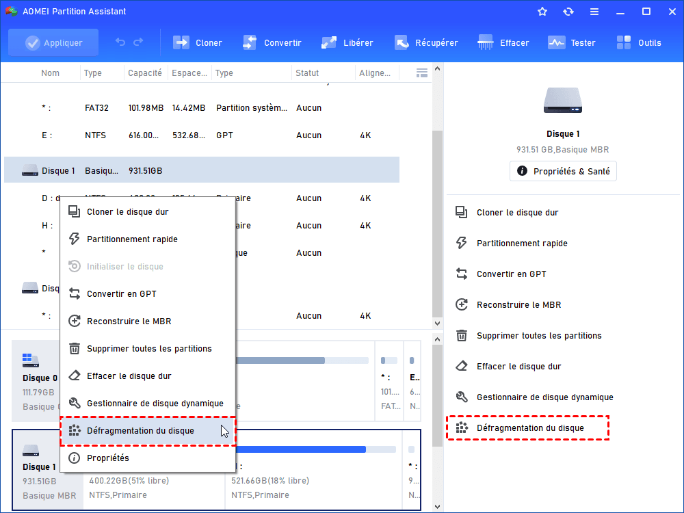Viewport: 684px width, 513px height.
Task: Open Propriétés in the context menu
Action: tap(148, 458)
